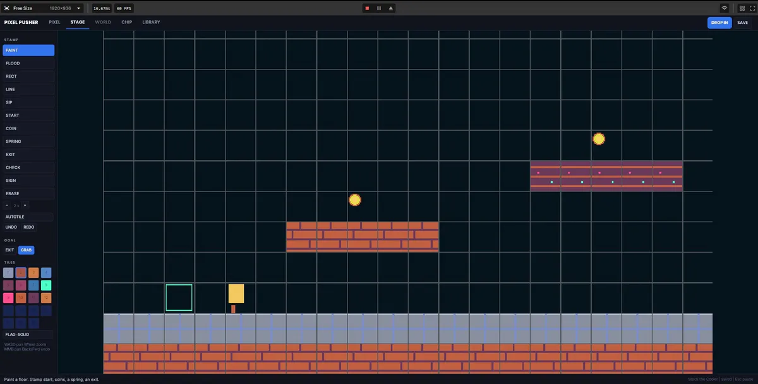Pick tile swatch 11 (dark plum)
The width and height of the screenshot is (758, 384).
(x=33, y=298)
